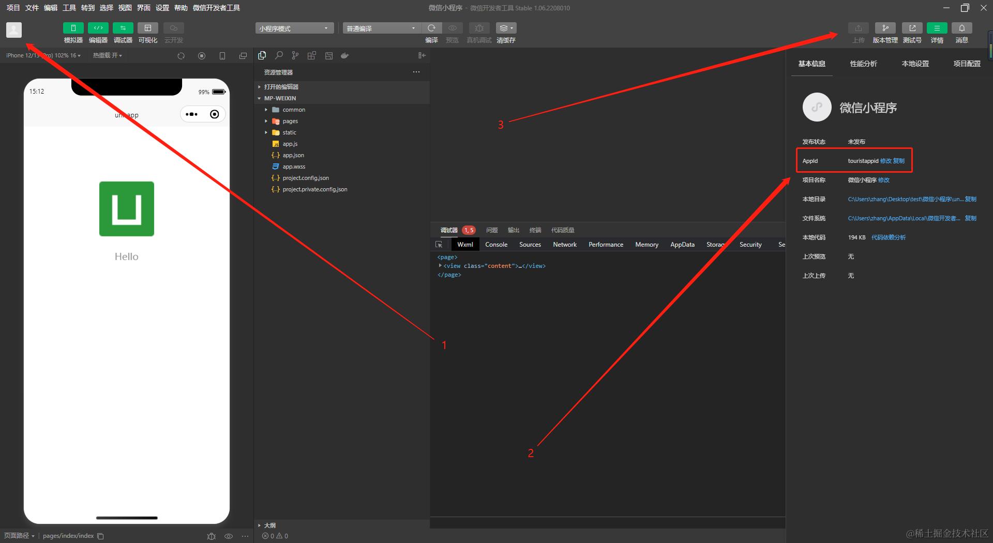Expand the static folder

[342, 132]
